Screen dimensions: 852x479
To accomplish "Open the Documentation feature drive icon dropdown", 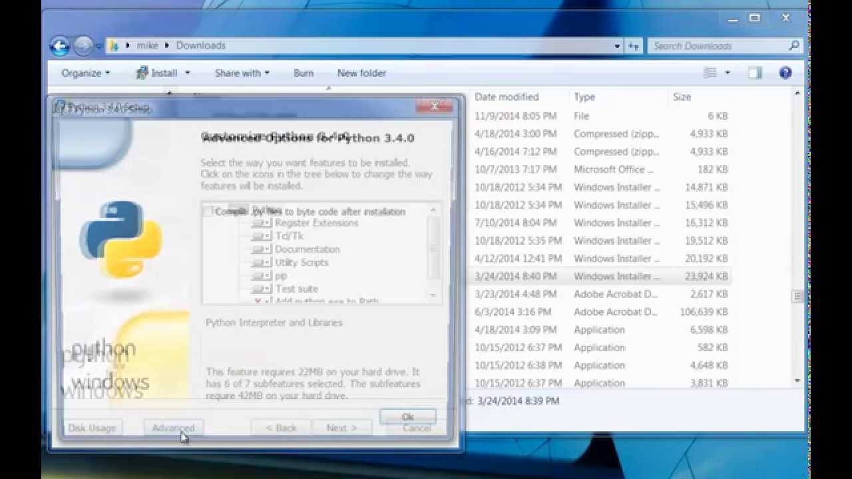I will pos(261,249).
